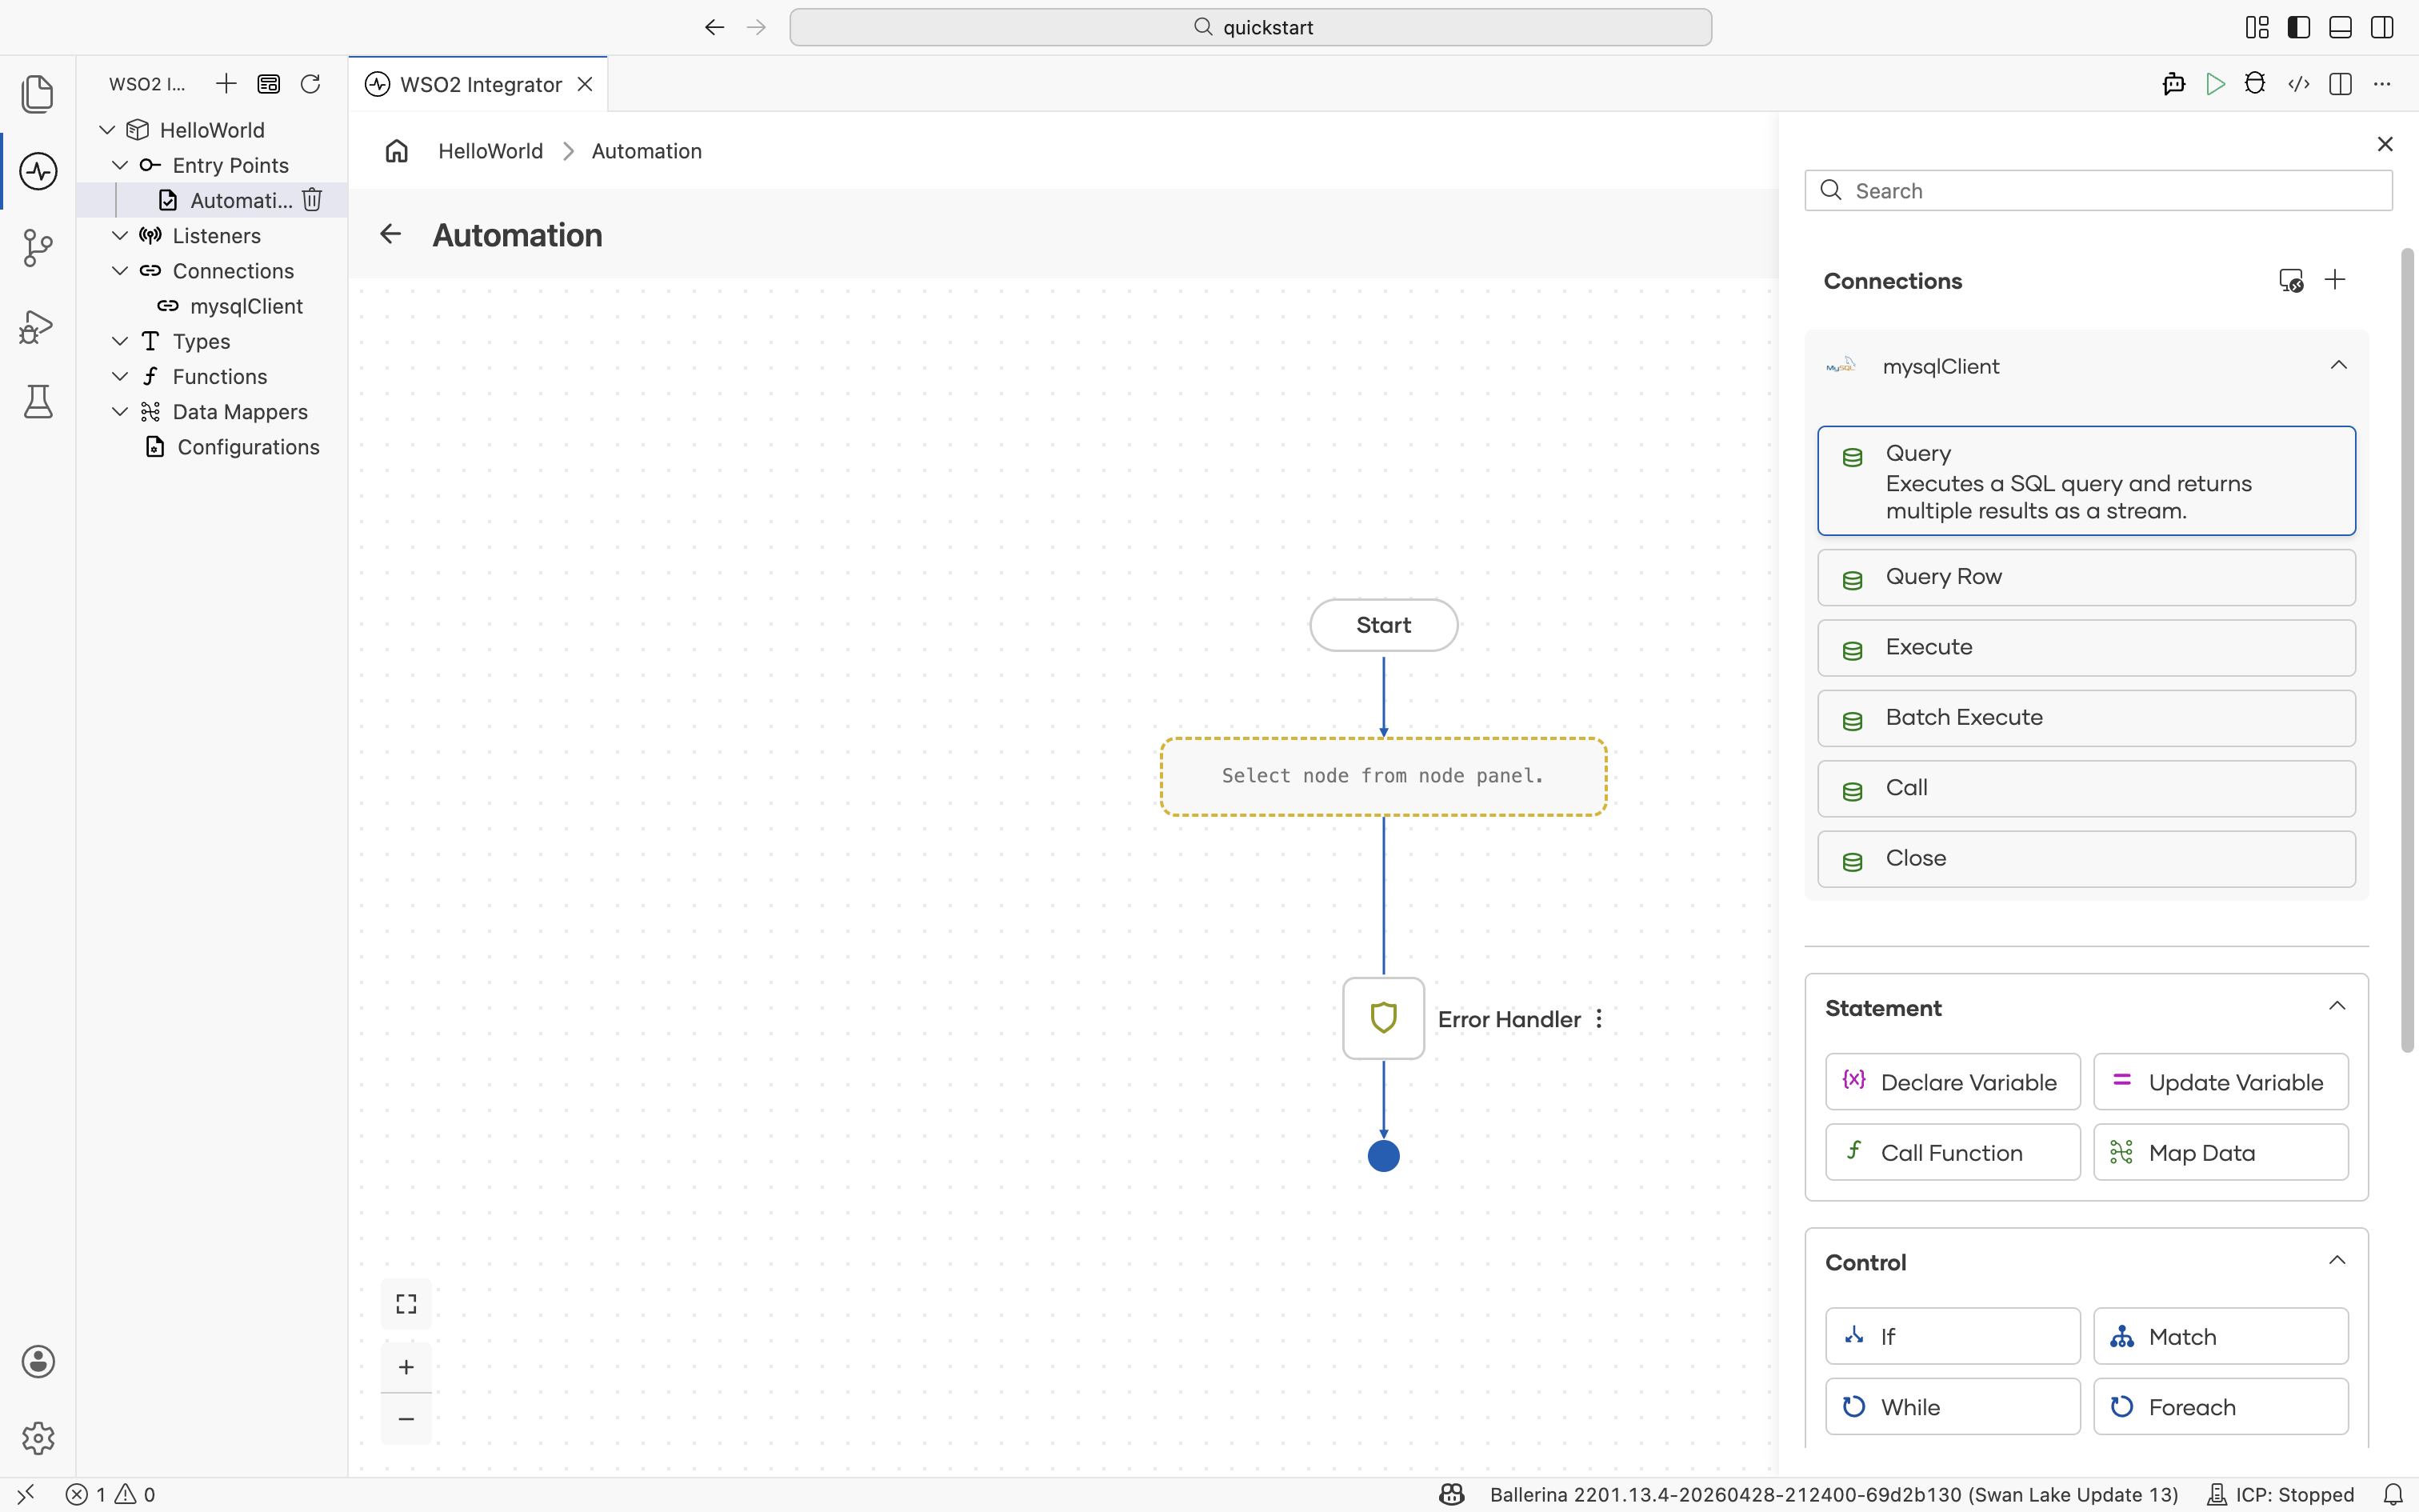Image resolution: width=2419 pixels, height=1512 pixels.
Task: Open the Testing flask view
Action: (x=38, y=402)
